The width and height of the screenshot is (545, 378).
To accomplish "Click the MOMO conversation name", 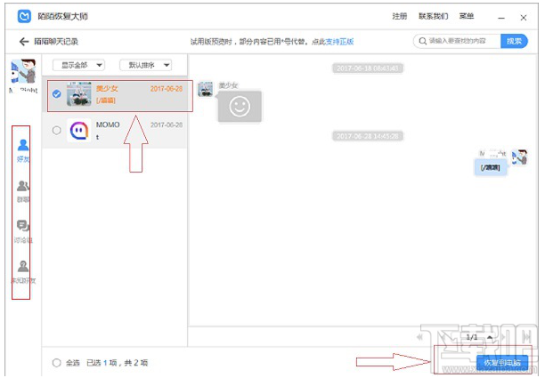I will coord(108,125).
